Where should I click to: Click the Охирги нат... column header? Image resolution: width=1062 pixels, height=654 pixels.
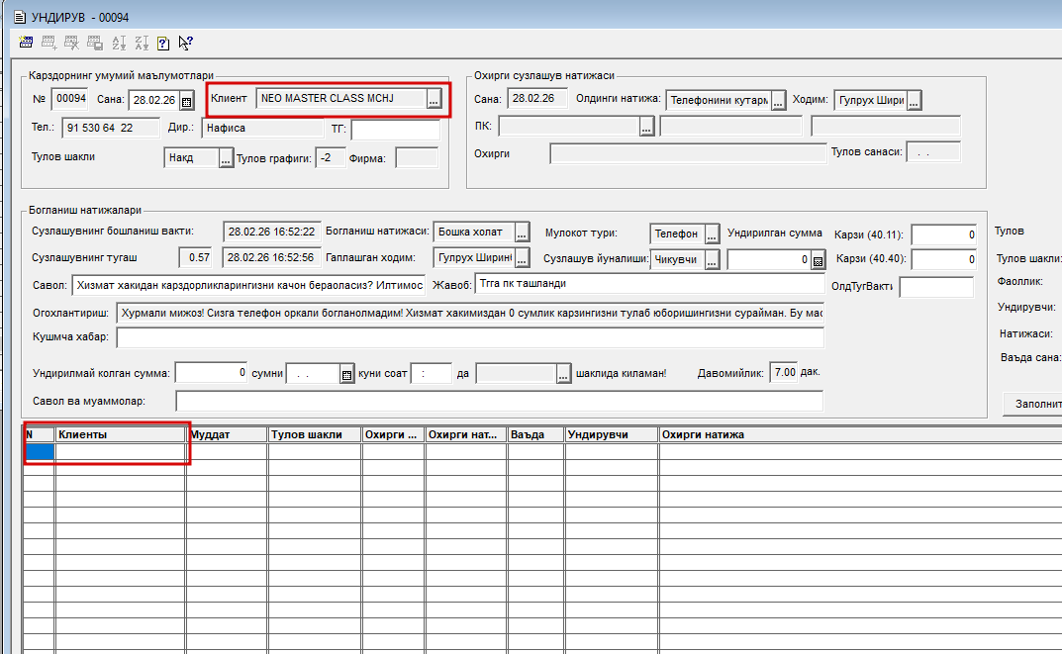tap(466, 434)
